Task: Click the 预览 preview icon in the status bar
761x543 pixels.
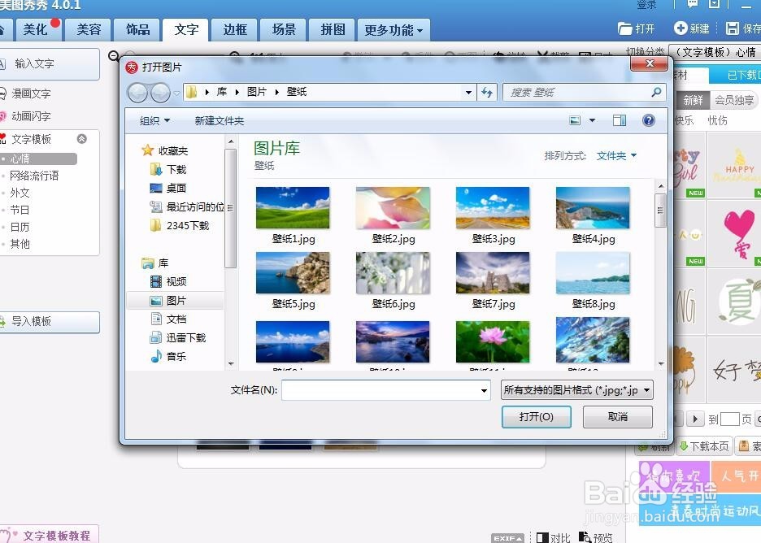Action: tap(586, 536)
